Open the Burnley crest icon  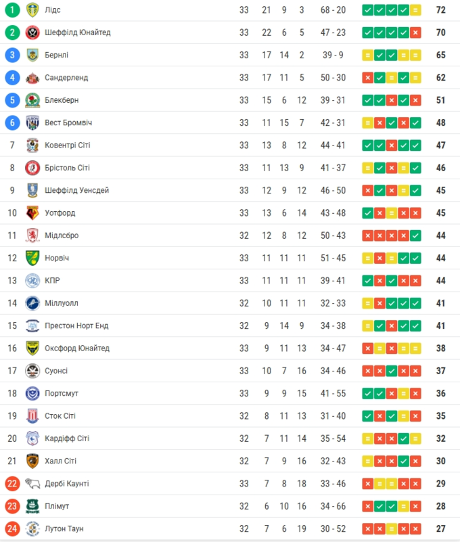[32, 55]
